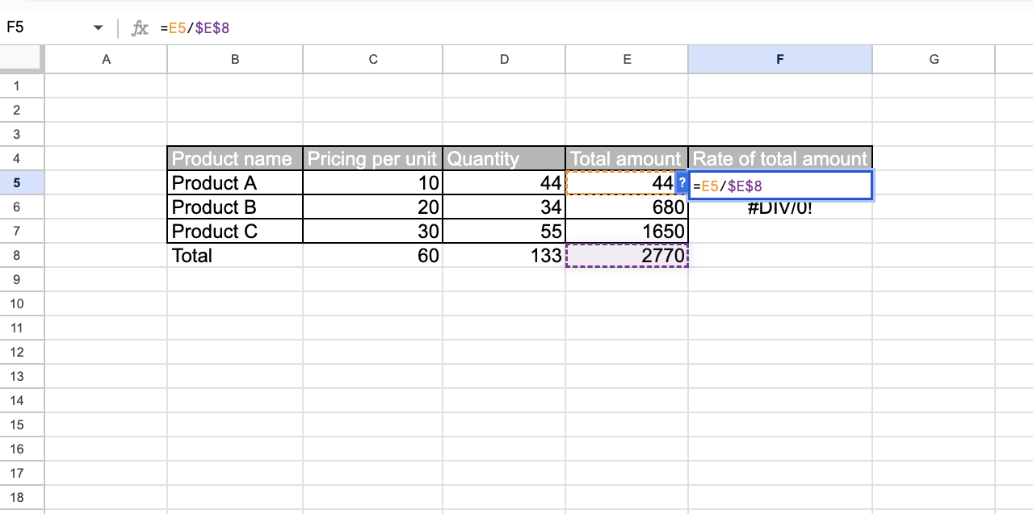Image resolution: width=1033 pixels, height=514 pixels.
Task: Click the 'Quantity' header cell
Action: click(504, 158)
